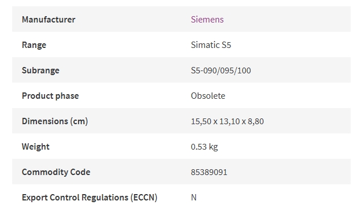This screenshot has height=212, width=357.
Task: Select the Dimensions (cm) label
Action: (55, 121)
